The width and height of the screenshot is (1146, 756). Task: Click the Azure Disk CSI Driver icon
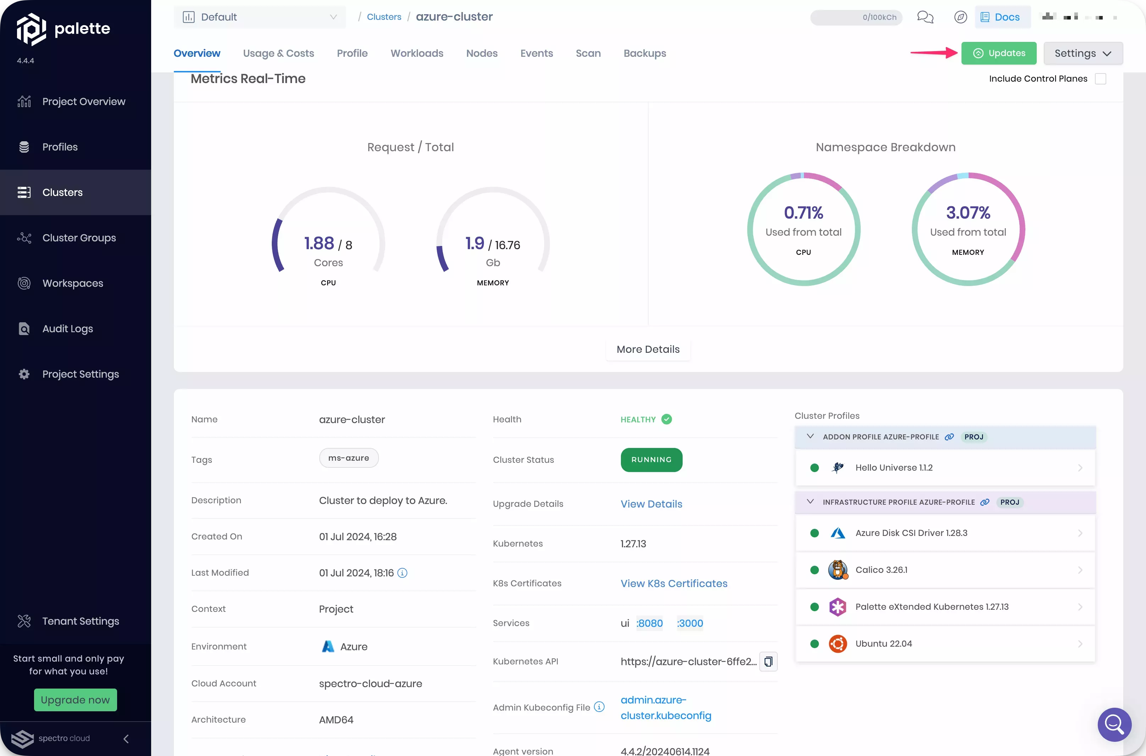(x=838, y=533)
